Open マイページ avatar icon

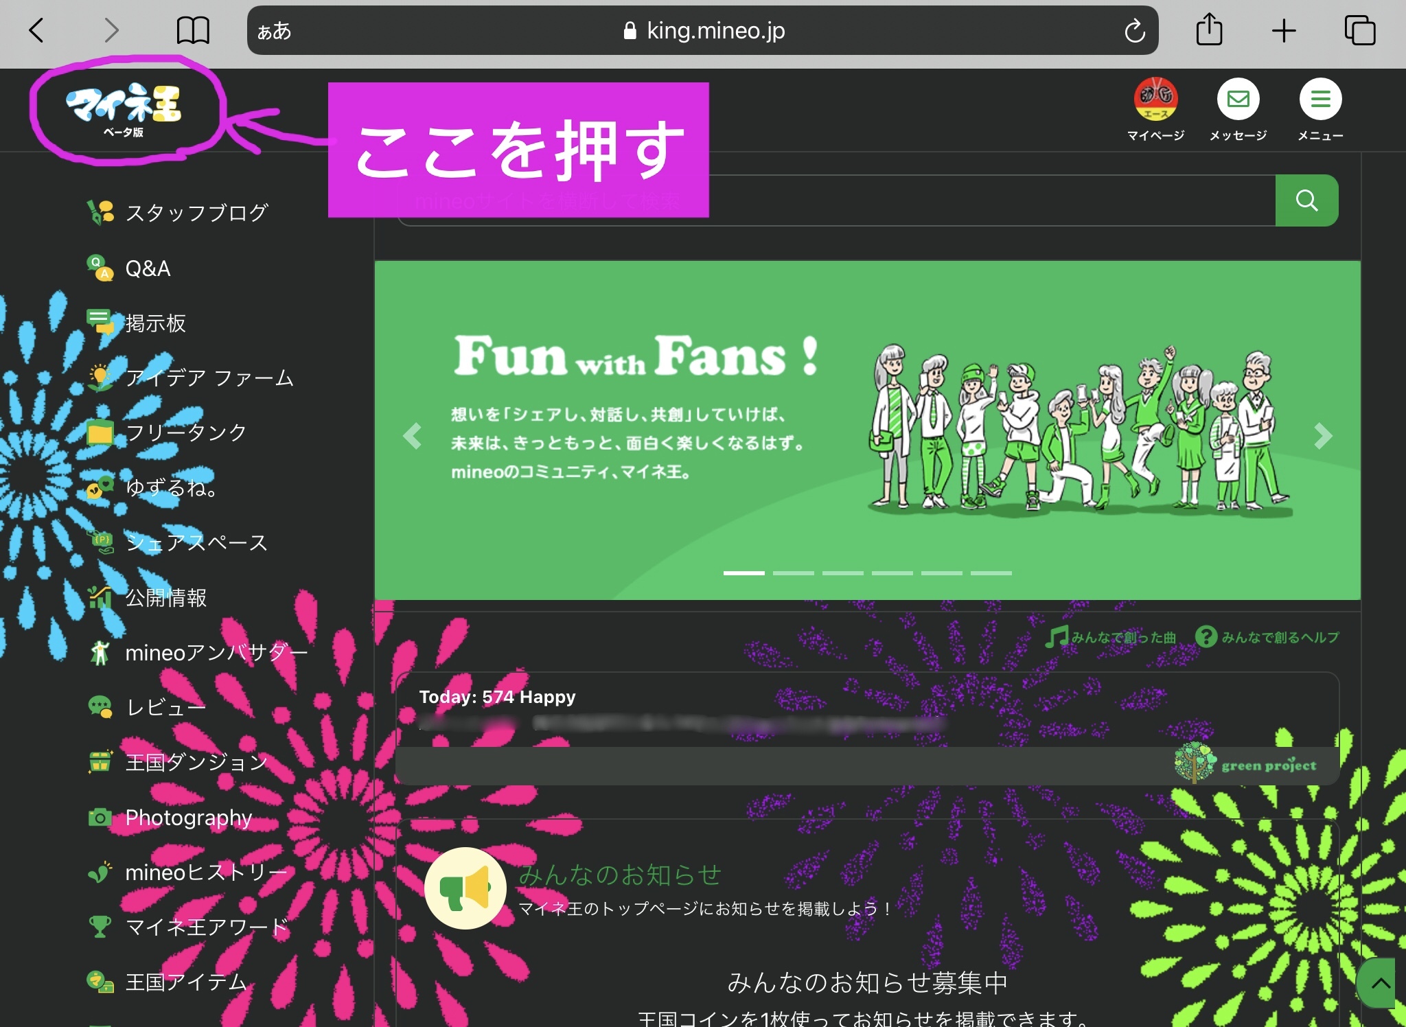[x=1155, y=100]
